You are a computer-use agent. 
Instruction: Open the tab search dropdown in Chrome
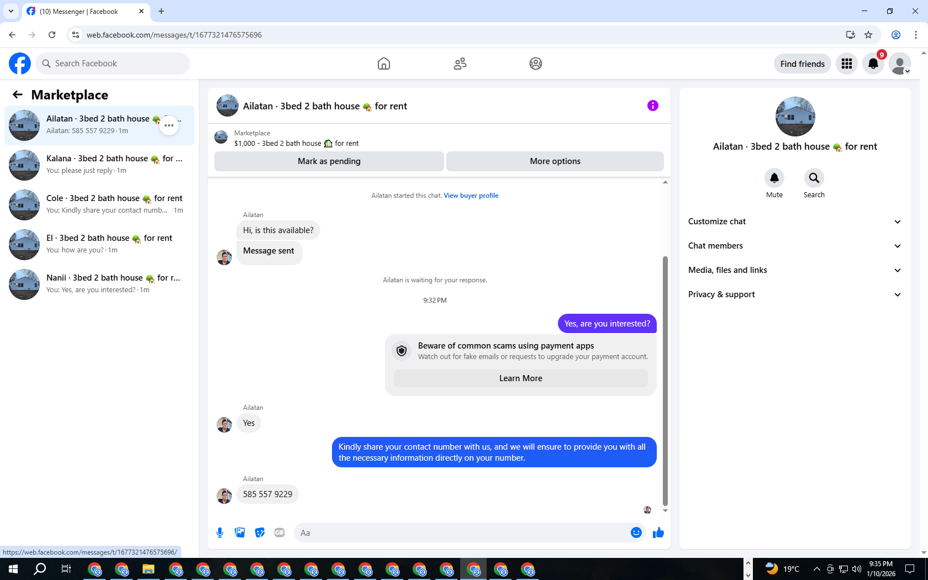(11, 11)
